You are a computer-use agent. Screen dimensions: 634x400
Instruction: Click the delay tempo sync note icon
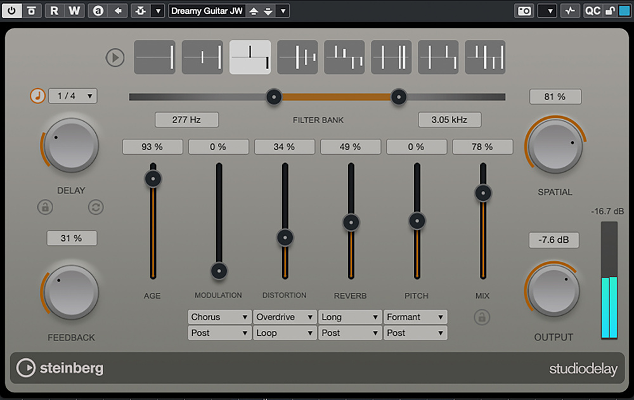(37, 96)
